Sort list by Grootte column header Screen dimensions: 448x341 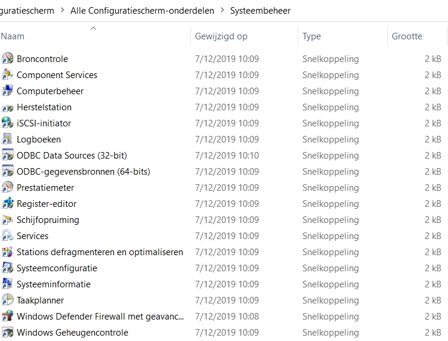pyautogui.click(x=407, y=36)
